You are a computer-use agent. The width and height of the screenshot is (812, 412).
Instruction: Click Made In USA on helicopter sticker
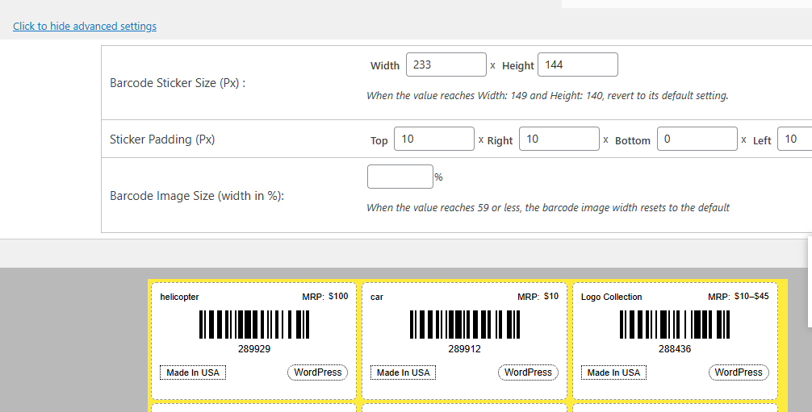[193, 372]
